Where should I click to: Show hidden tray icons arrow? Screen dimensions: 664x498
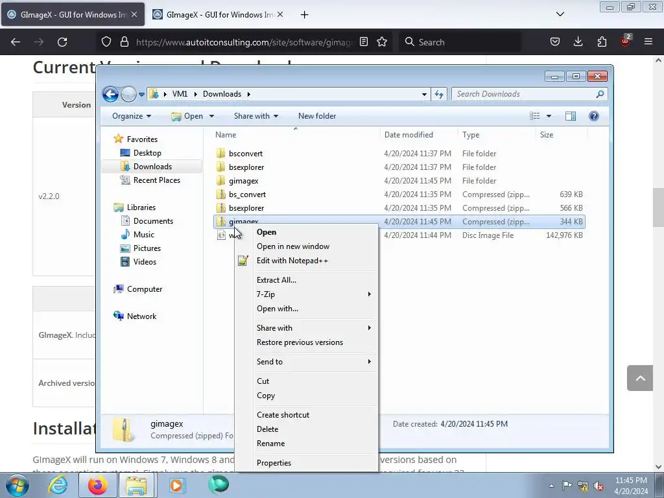point(551,486)
